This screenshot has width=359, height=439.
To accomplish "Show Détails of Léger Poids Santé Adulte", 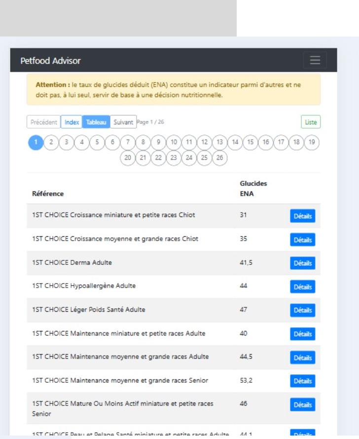I will 302,310.
